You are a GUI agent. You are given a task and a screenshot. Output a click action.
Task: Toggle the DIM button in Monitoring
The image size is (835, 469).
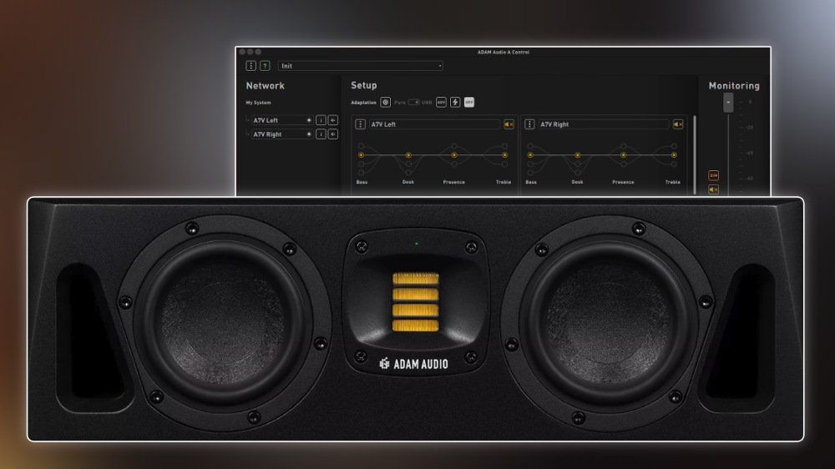pyautogui.click(x=714, y=176)
